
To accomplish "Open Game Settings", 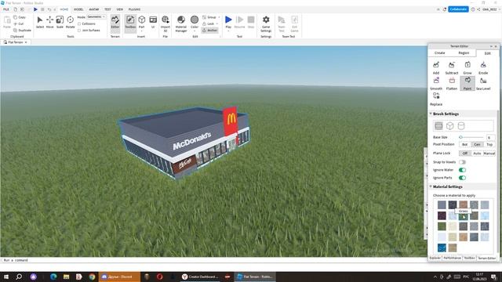I will point(266,23).
